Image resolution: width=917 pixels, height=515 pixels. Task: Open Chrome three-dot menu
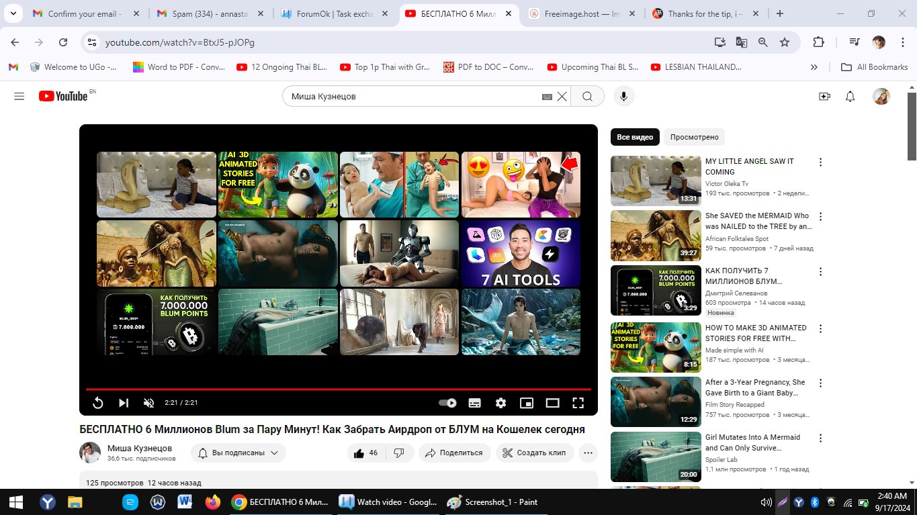click(901, 42)
